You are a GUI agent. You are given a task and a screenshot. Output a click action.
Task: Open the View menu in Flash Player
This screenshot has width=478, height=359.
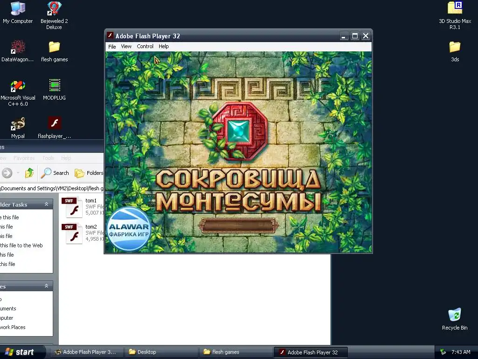click(x=126, y=46)
